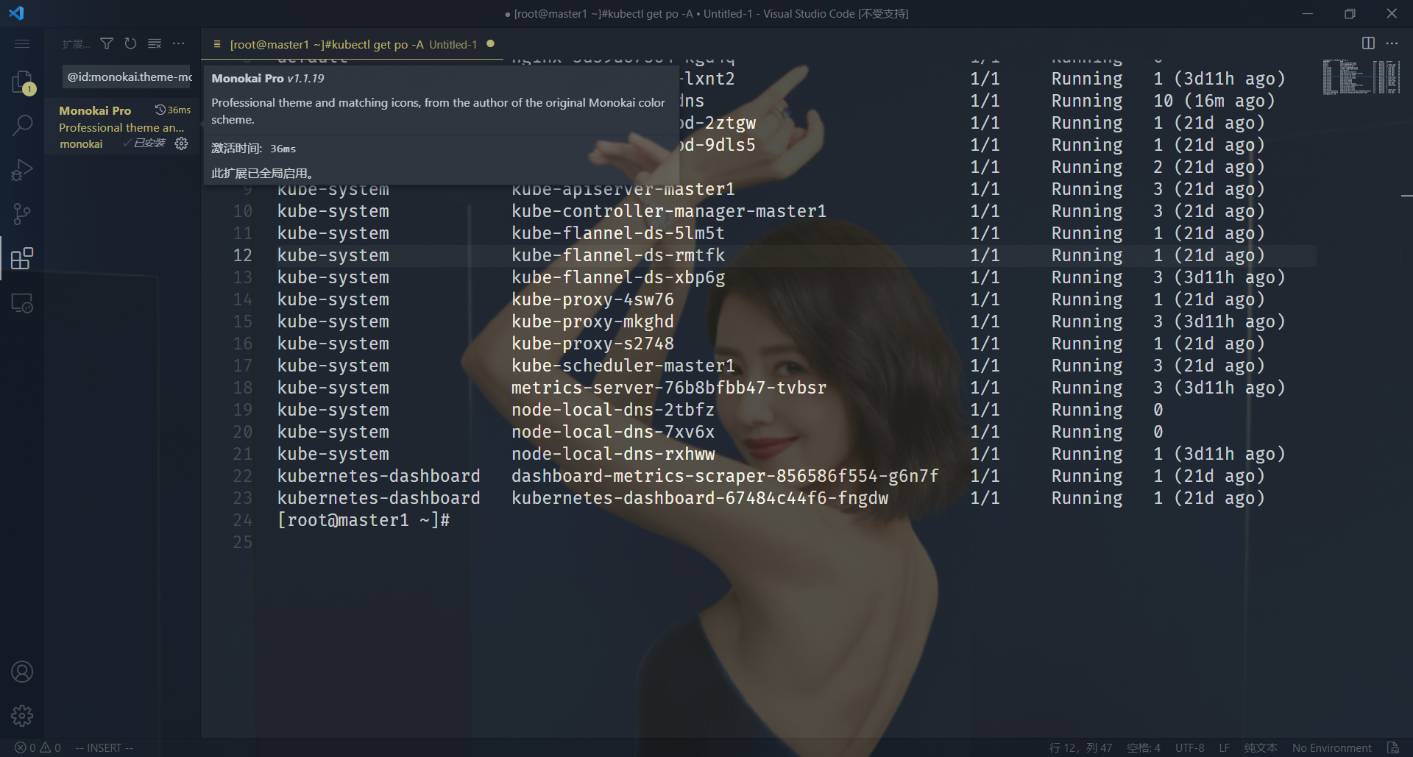Click line number 25 in gutter
Image resolution: width=1413 pixels, height=757 pixels.
(x=242, y=542)
